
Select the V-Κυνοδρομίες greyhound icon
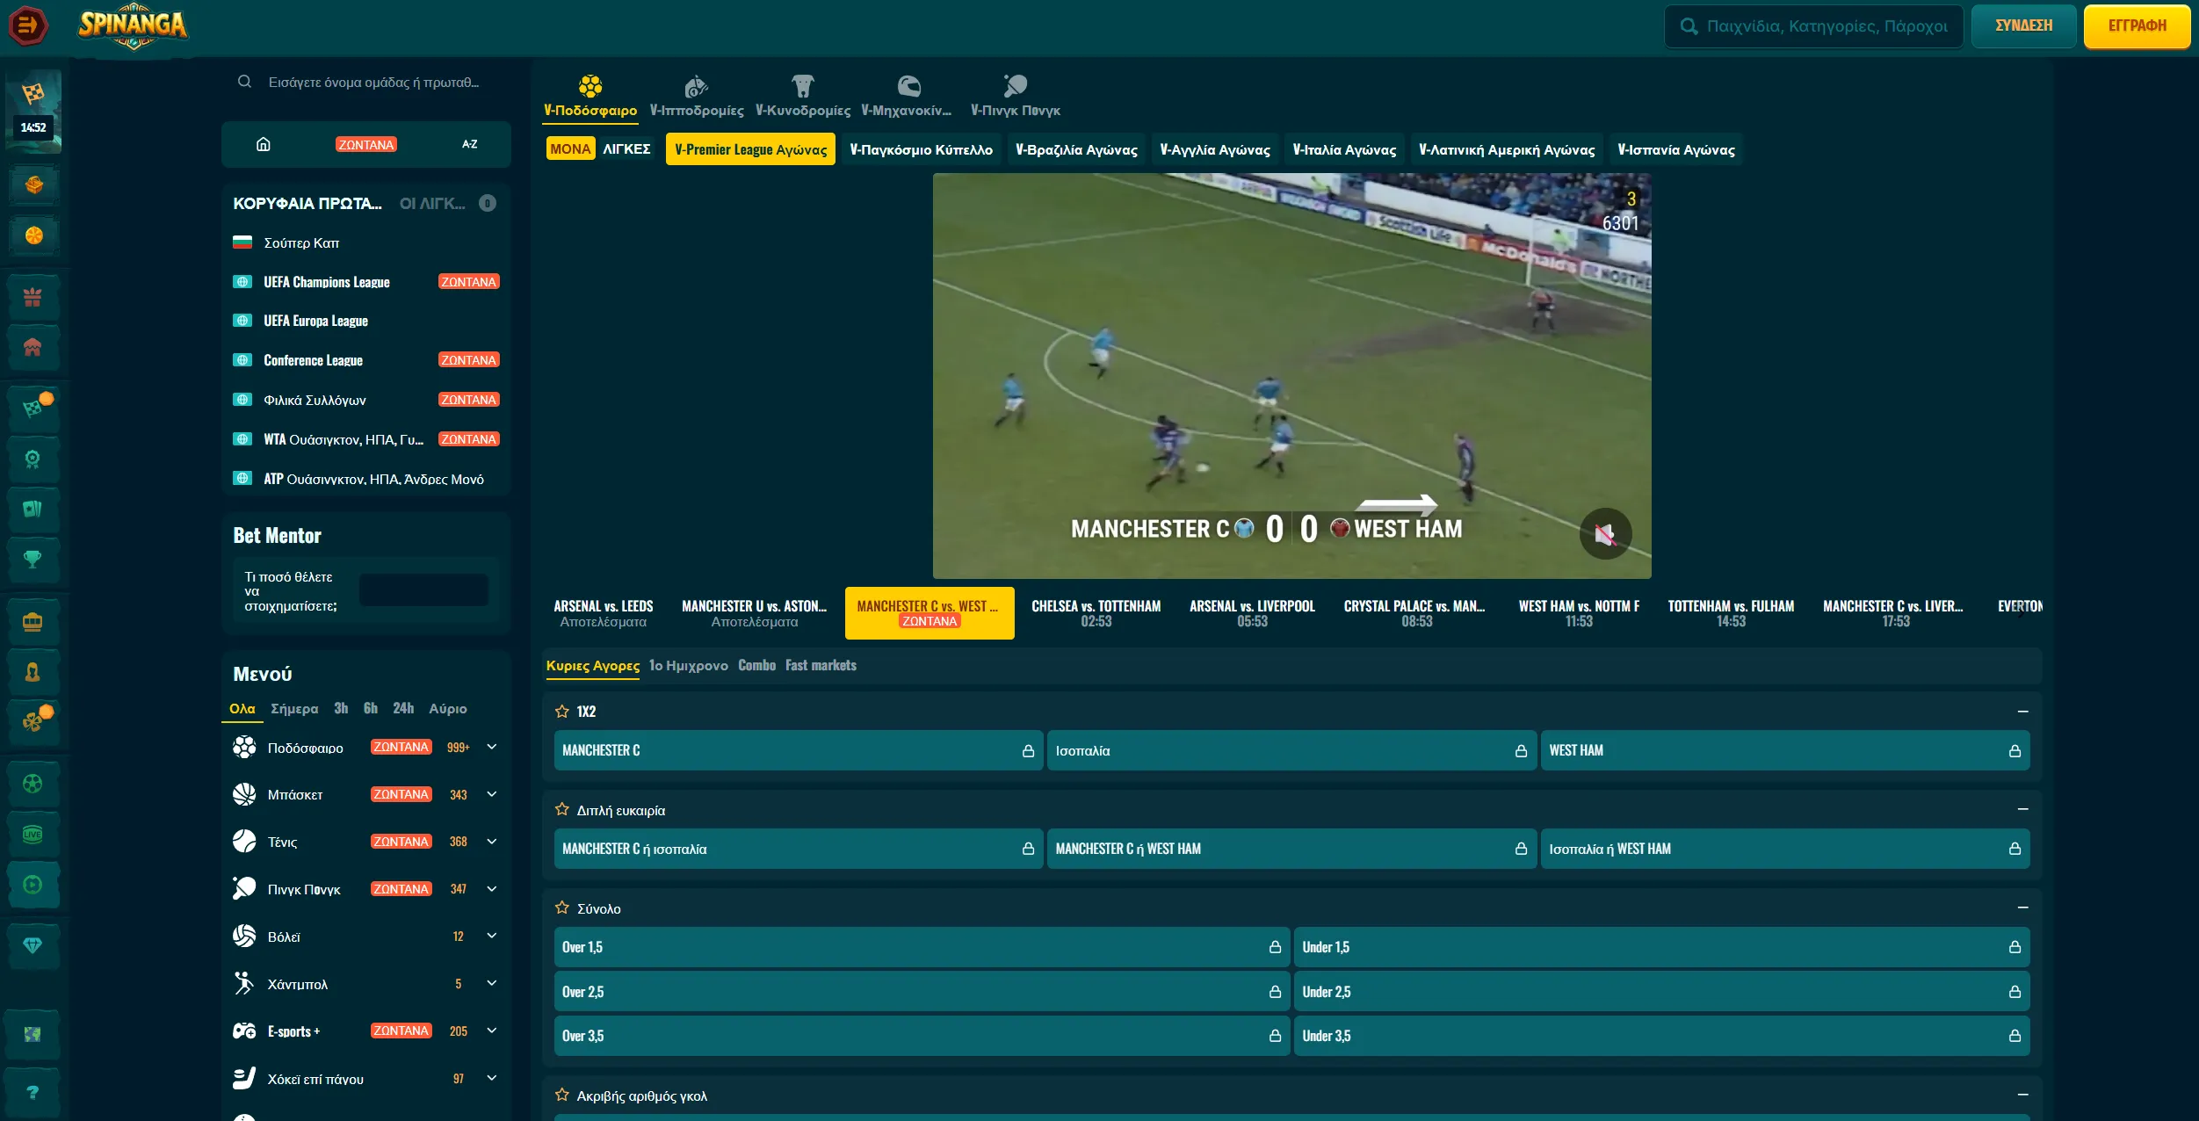(x=803, y=86)
